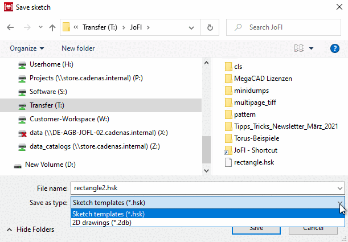348x242 pixels.
Task: Open view options dropdown arrow
Action: click(311, 48)
